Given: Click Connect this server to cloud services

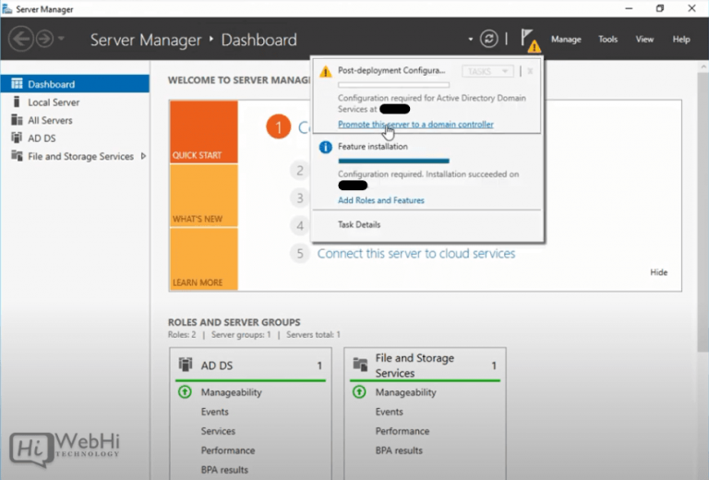Looking at the screenshot, I should [x=415, y=253].
